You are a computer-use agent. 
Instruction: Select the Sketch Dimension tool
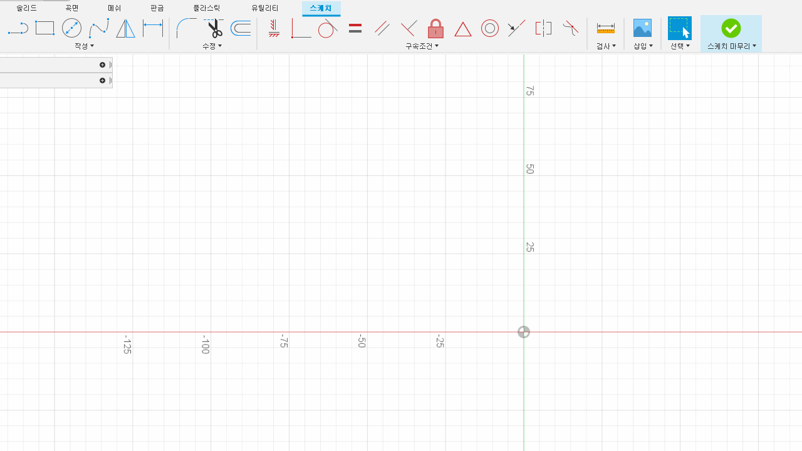(153, 28)
